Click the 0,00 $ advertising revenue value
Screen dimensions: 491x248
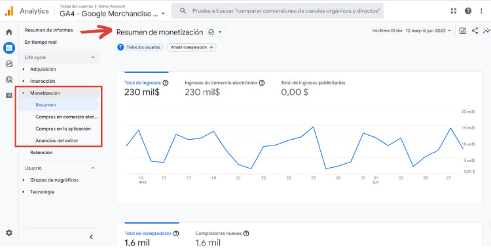click(x=295, y=93)
